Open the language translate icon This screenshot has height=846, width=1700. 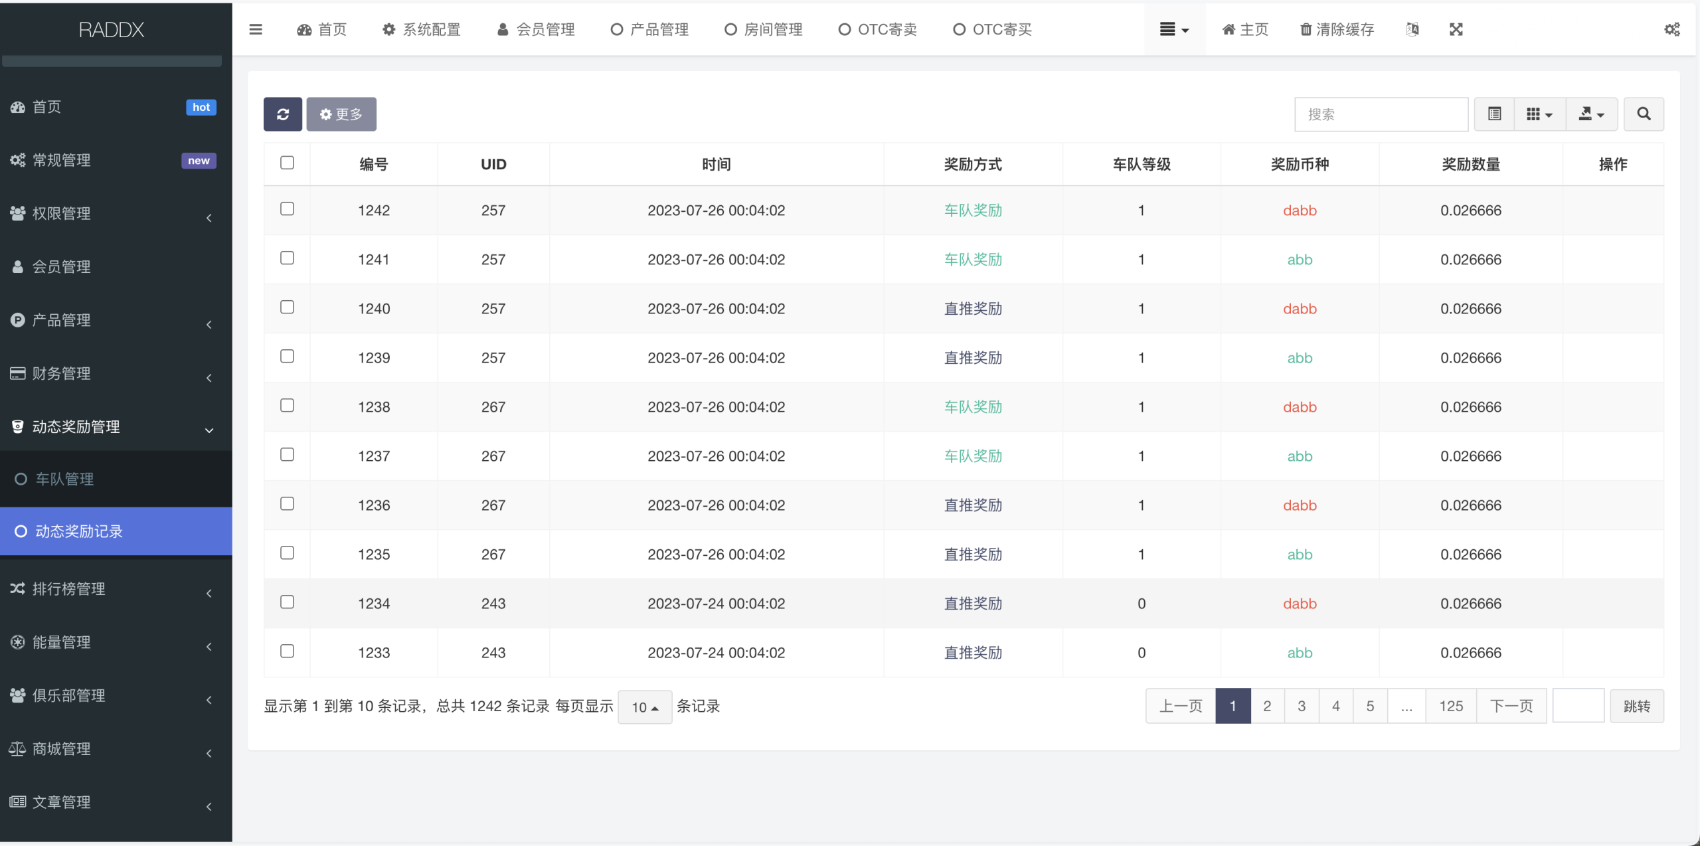(x=1412, y=29)
